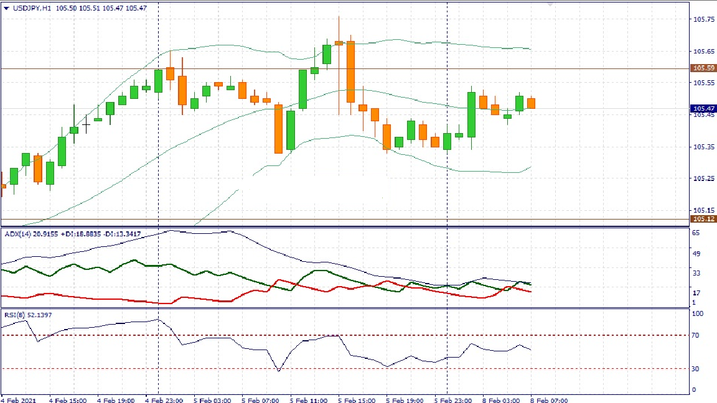Click the current price label 105.47
717x403 pixels.
(703, 108)
